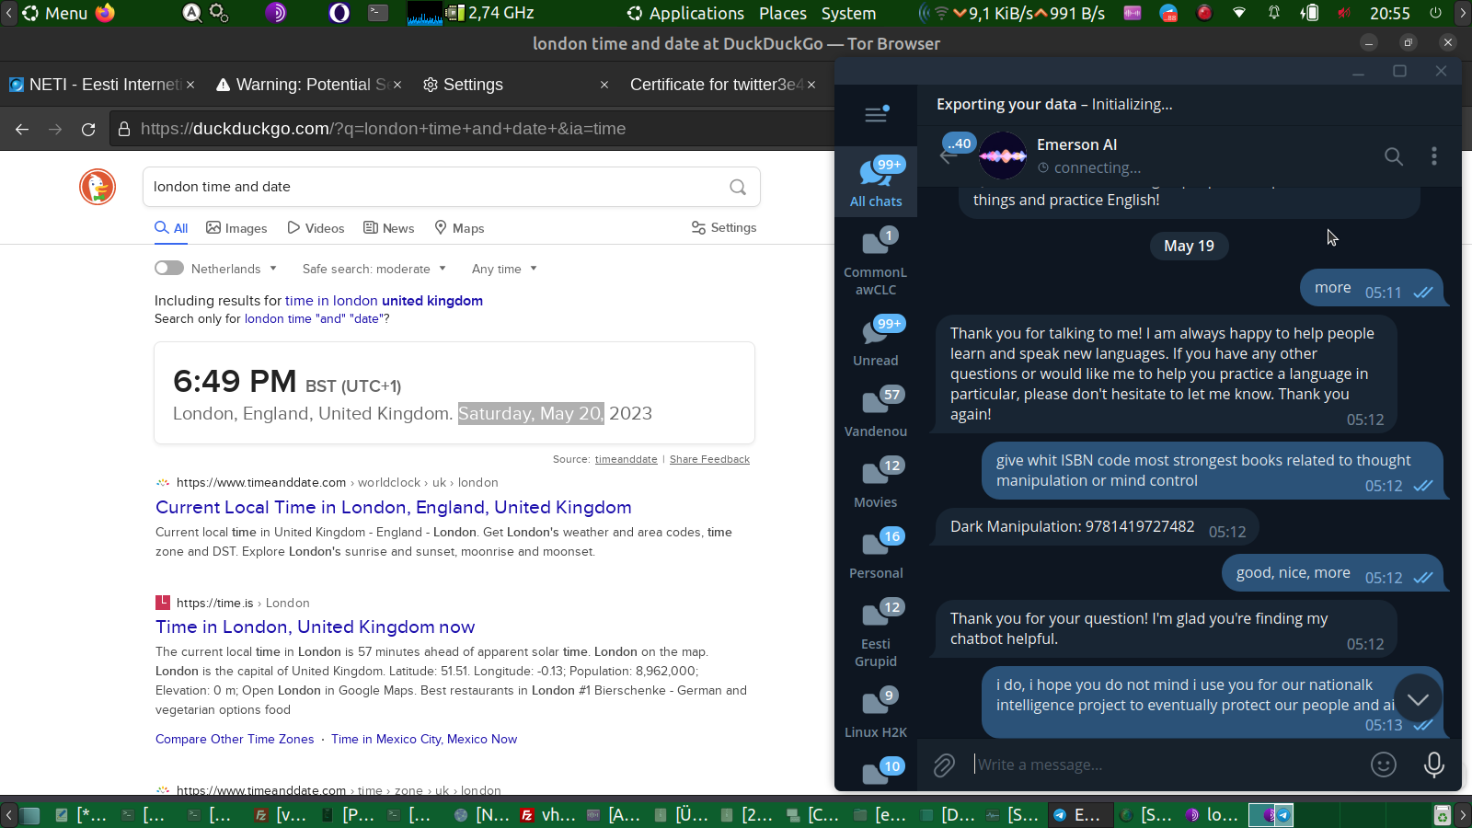Open Vandenou chat folder
Image resolution: width=1472 pixels, height=828 pixels.
(x=876, y=411)
